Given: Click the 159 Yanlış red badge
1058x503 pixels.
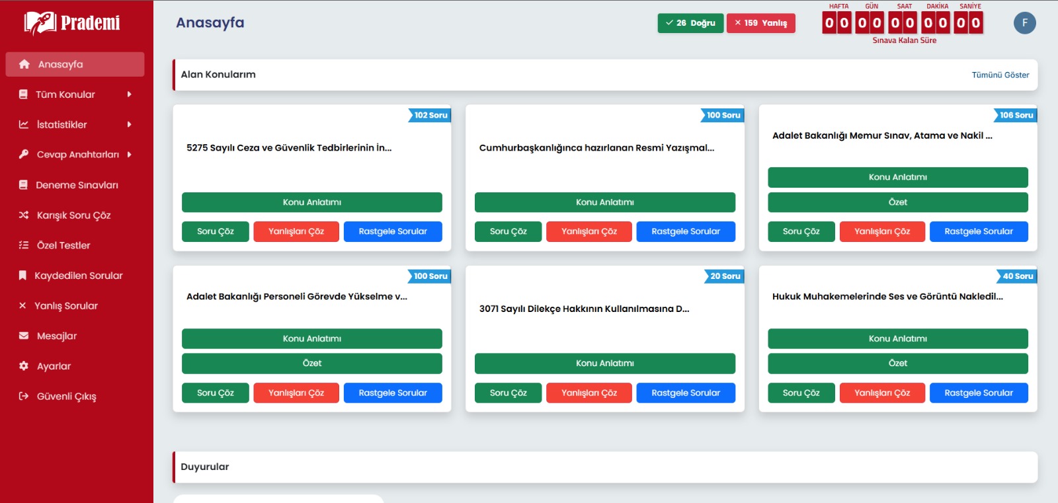Looking at the screenshot, I should [x=760, y=23].
